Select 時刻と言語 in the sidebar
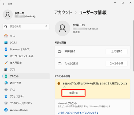Image resolution: width=134 pixels, height=115 pixels. (x=26, y=83)
